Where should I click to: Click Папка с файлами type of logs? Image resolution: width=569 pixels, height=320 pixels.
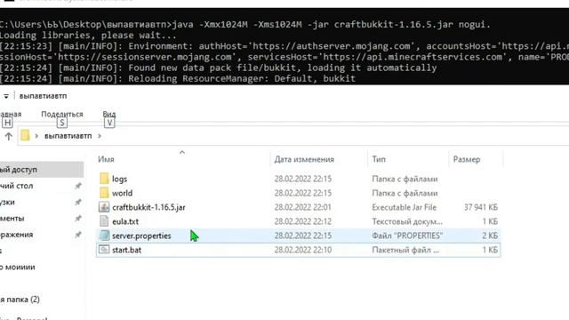click(405, 179)
